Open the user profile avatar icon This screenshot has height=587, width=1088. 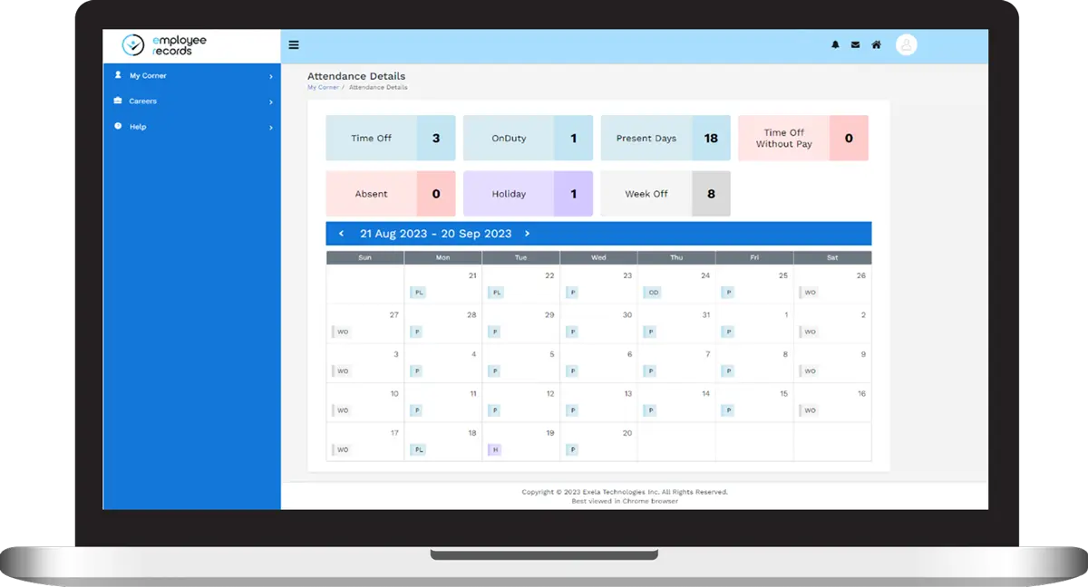pyautogui.click(x=906, y=44)
